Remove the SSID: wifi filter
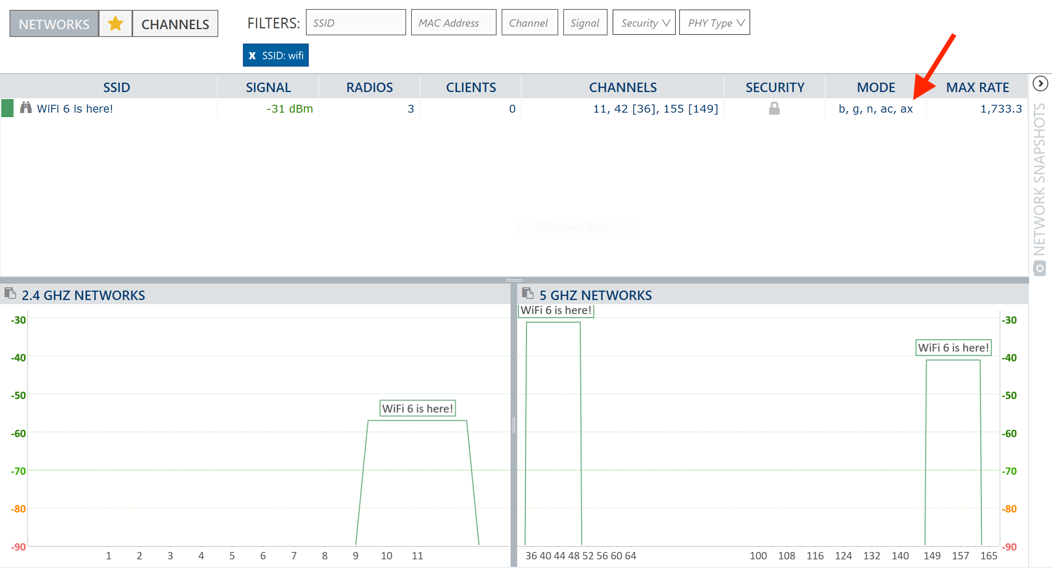1052x568 pixels. point(252,55)
